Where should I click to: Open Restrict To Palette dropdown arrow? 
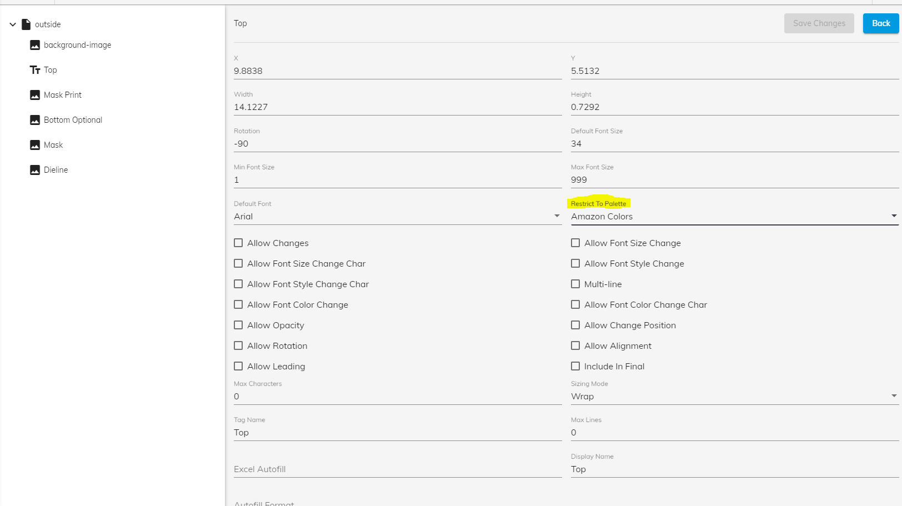[894, 216]
